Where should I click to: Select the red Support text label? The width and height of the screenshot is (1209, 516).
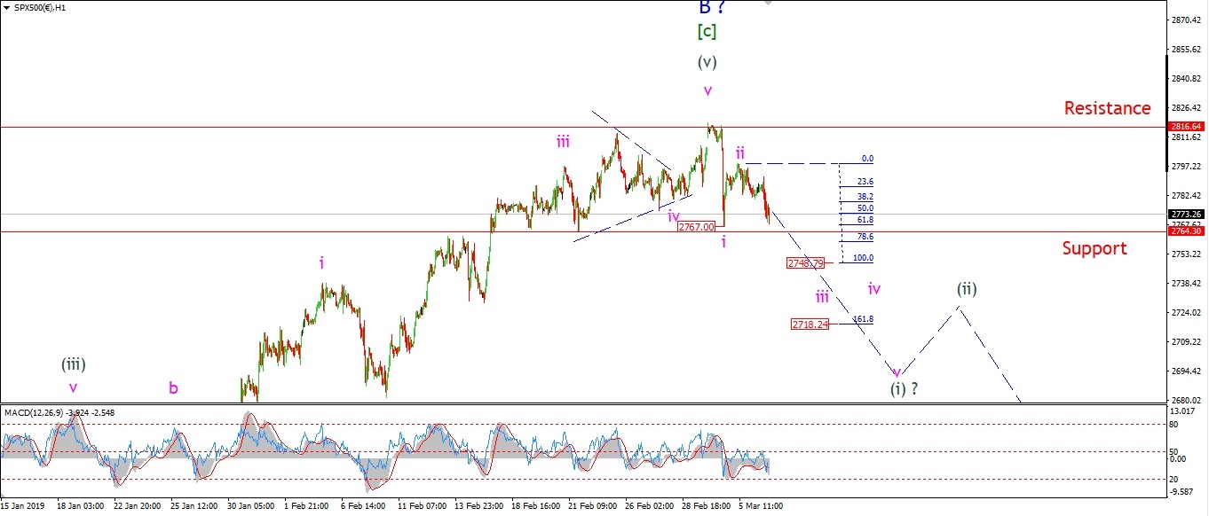1094,248
